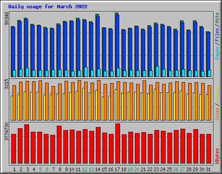Image resolution: width=222 pixels, height=174 pixels.
Task: Click day 11 on the x-axis
Action: point(78,169)
